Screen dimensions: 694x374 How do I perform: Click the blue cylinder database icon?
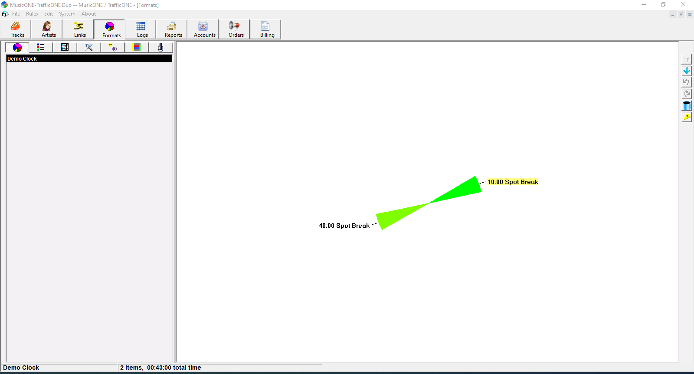(x=687, y=106)
